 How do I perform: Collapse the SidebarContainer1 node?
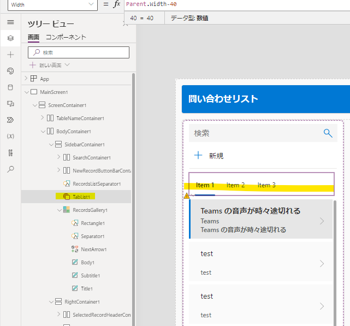pos(51,145)
